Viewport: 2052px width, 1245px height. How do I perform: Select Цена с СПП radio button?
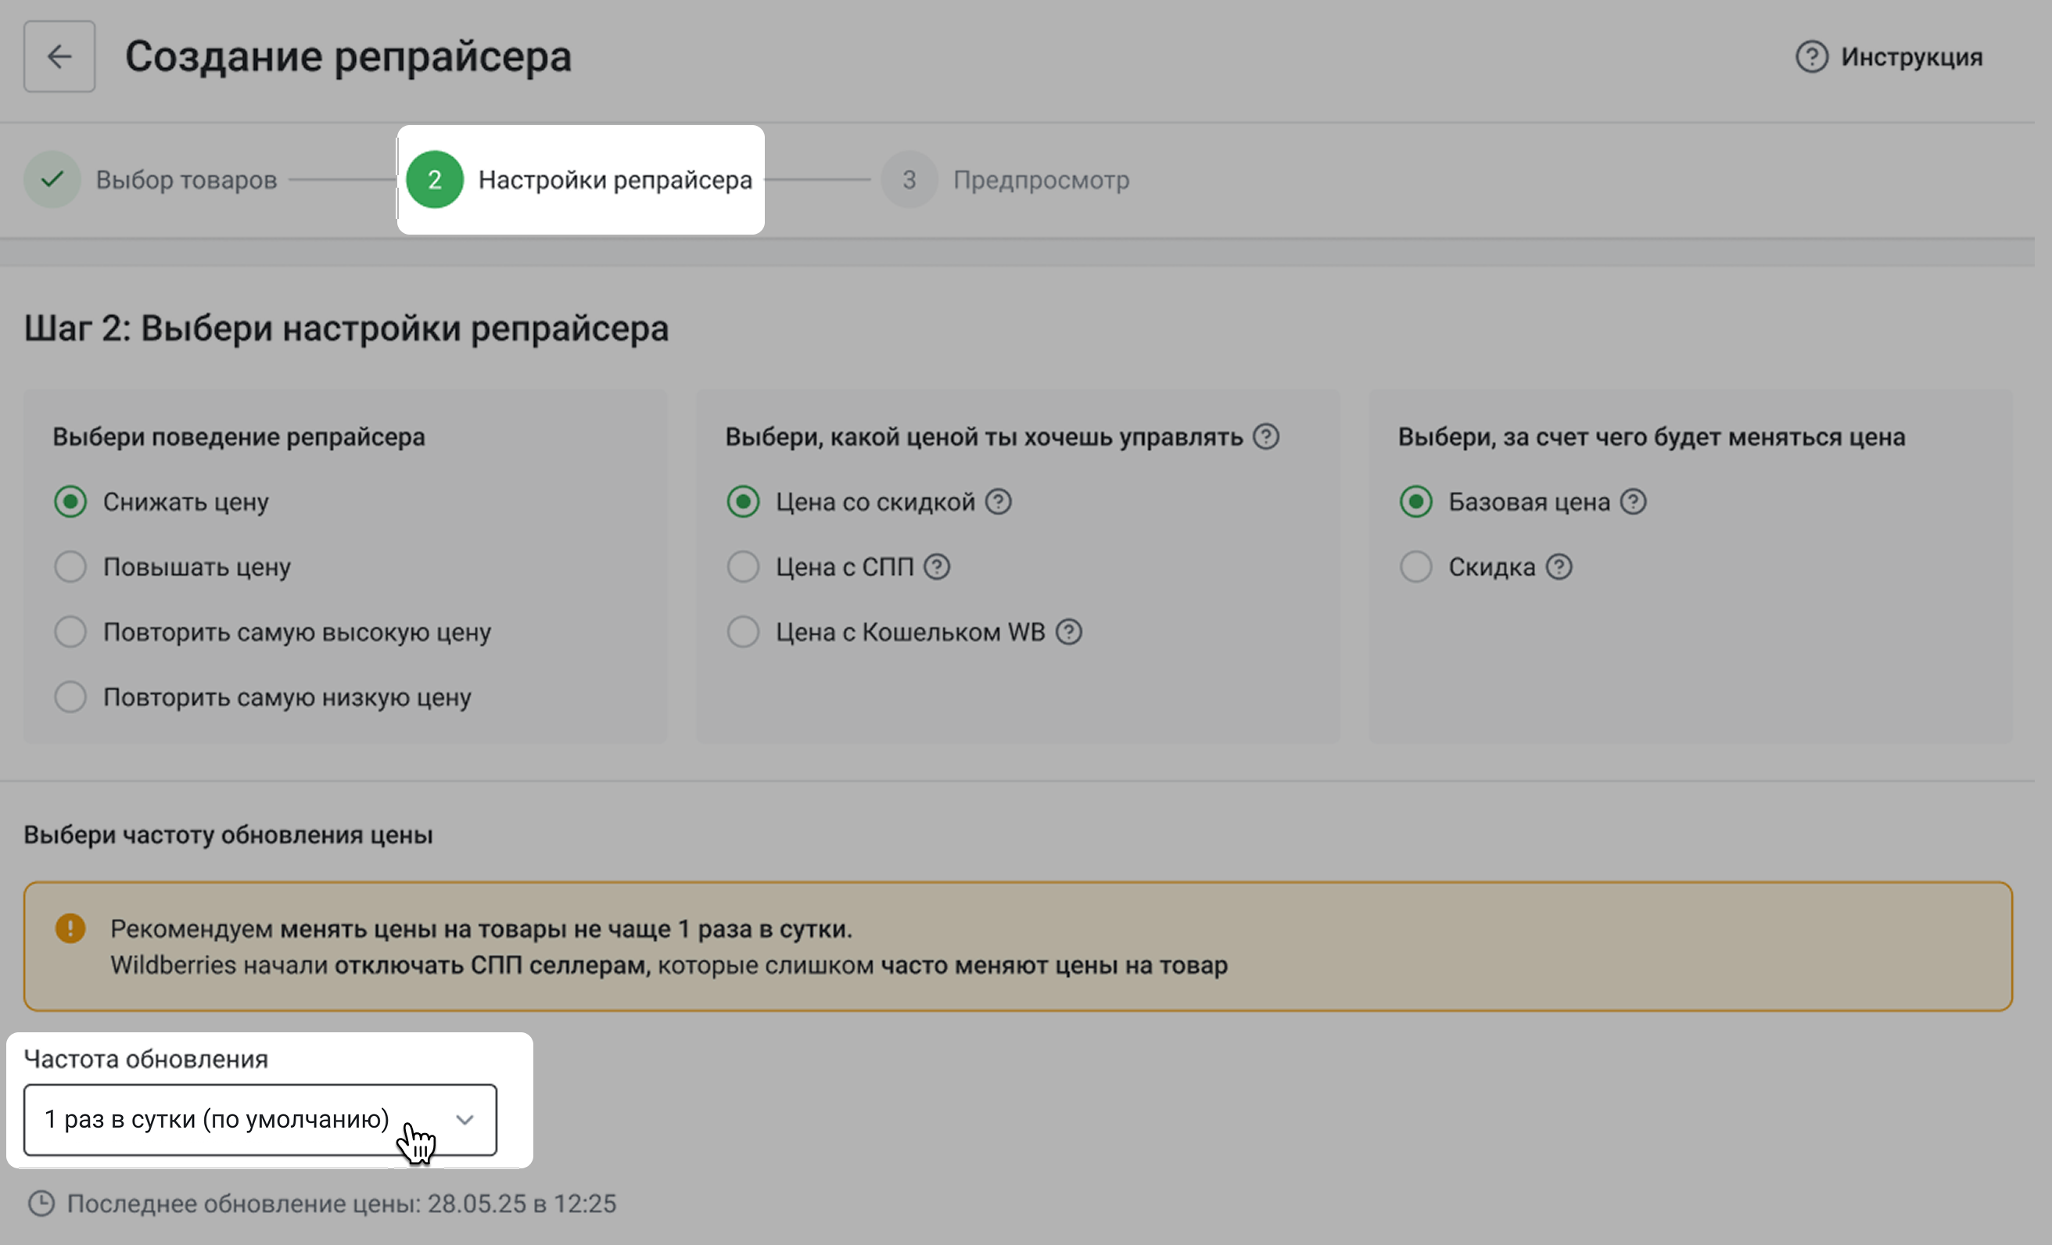point(743,567)
